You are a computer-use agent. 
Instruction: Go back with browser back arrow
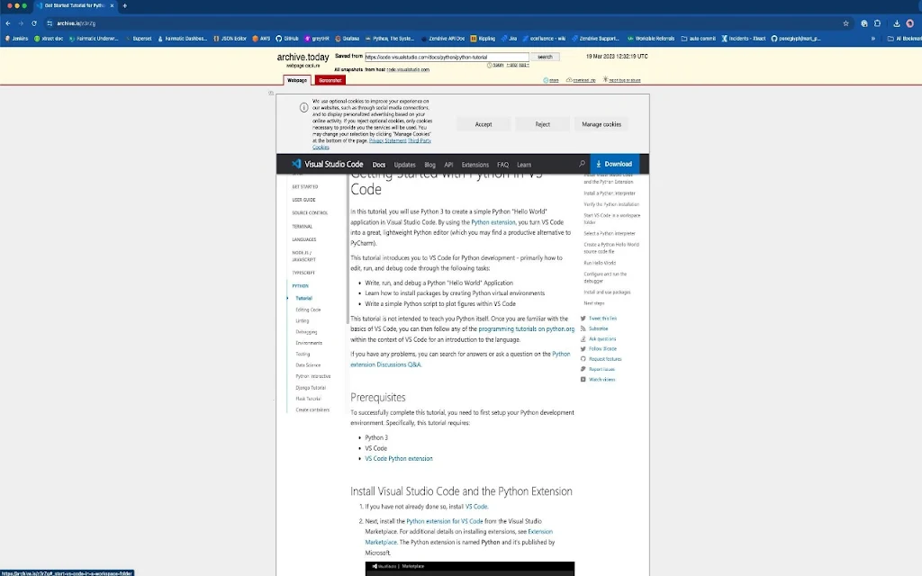tap(8, 23)
